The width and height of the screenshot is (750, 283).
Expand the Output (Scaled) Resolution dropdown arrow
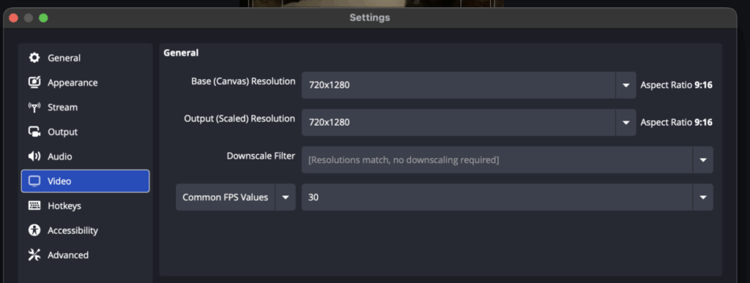[625, 123]
